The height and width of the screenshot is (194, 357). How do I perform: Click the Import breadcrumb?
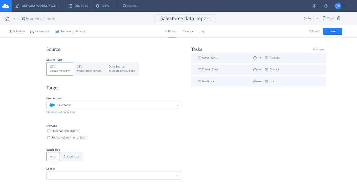(x=51, y=19)
